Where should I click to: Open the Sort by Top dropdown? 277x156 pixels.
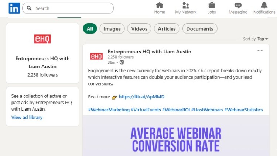tap(256, 39)
